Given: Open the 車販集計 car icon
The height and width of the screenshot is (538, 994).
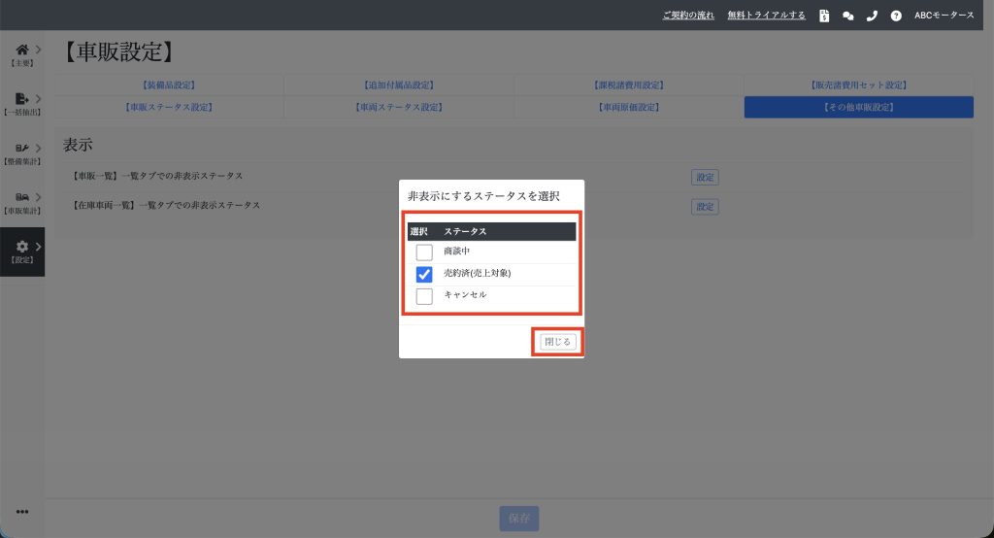Looking at the screenshot, I should click(21, 197).
